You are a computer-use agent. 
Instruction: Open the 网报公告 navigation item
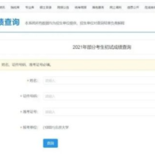pos(63,8)
